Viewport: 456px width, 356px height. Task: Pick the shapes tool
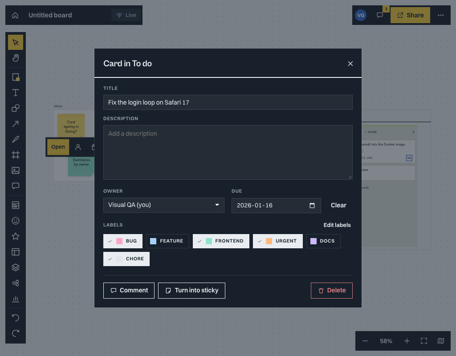(16, 108)
